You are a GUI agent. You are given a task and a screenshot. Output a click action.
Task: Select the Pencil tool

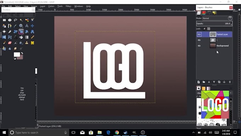pos(32,37)
